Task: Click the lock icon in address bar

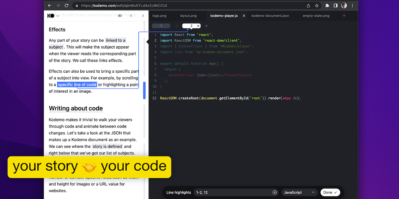Action: pos(77,5)
